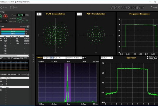Click the Help question mark icon
Image resolution: width=158 pixels, height=106 pixels.
coord(12,7)
